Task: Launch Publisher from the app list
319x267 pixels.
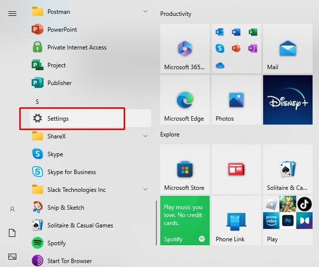Action: pos(91,83)
